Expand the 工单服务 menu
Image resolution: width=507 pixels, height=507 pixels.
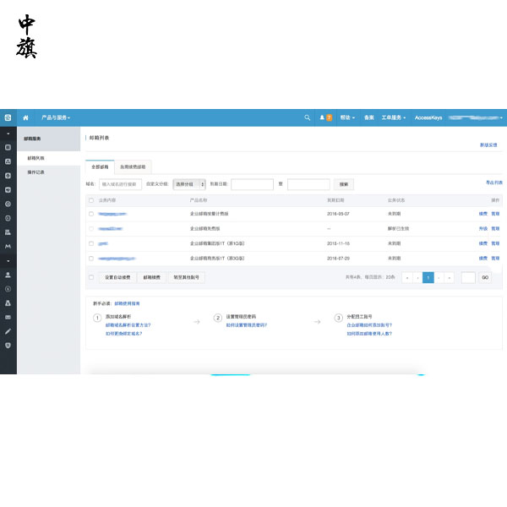tap(393, 117)
